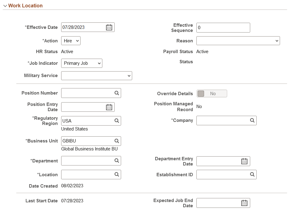Open the Reason dropdown
Viewport: 288px width, 210px height.
click(238, 41)
